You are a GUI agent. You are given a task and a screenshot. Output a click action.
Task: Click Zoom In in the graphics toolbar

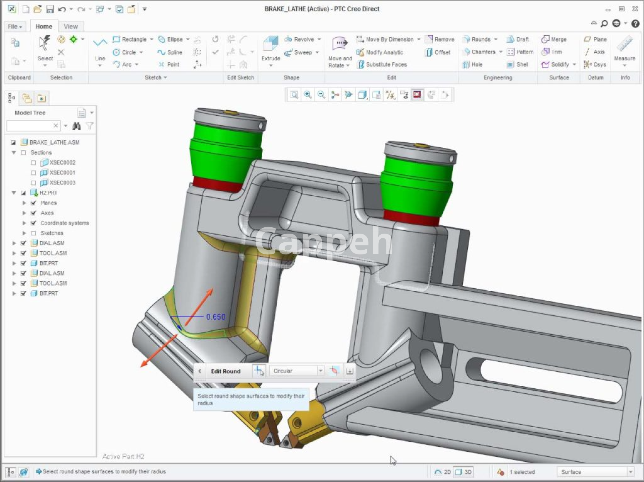coord(308,95)
